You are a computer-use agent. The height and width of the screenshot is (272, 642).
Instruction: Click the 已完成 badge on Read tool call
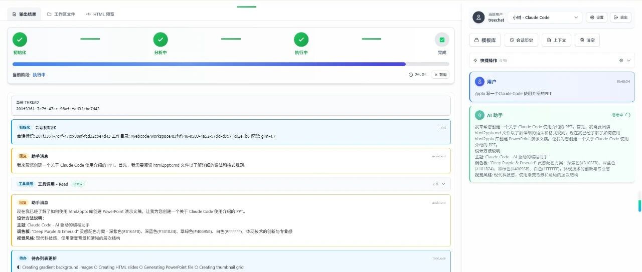pos(78,184)
